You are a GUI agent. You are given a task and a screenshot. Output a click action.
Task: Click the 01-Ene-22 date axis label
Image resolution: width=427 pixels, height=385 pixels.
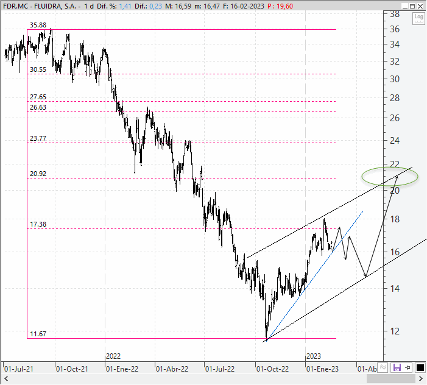pos(122,369)
